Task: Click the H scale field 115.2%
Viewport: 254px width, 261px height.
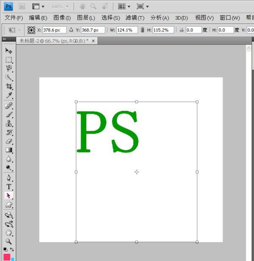Action: (x=163, y=30)
